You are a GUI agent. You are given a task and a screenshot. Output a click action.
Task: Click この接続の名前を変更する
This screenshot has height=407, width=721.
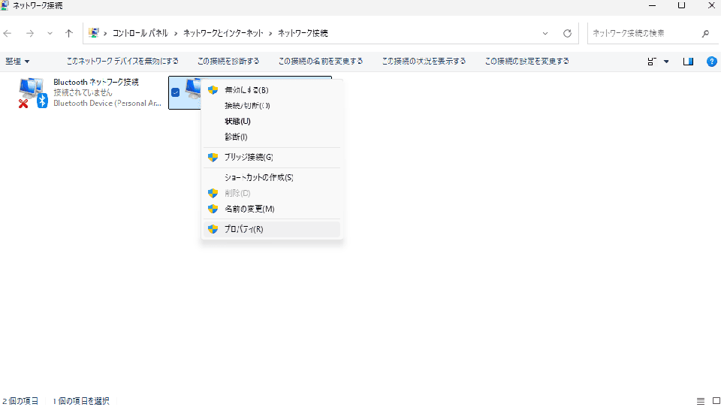pyautogui.click(x=321, y=61)
